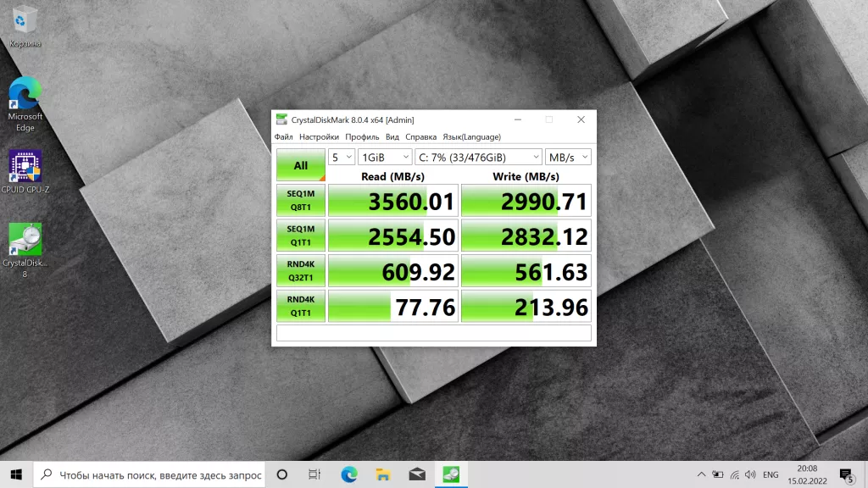Open the Mail app from the taskbar

pyautogui.click(x=416, y=474)
